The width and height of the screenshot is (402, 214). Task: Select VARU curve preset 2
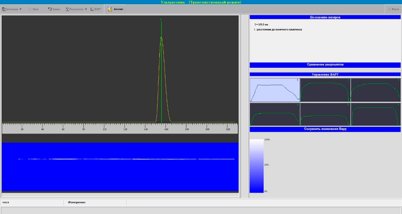click(x=325, y=90)
